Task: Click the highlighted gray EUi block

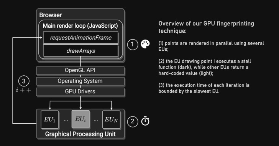Action: (x=80, y=119)
